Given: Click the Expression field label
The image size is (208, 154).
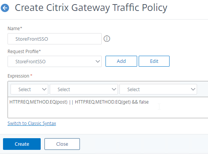Looking at the screenshot, I should tap(20, 76).
